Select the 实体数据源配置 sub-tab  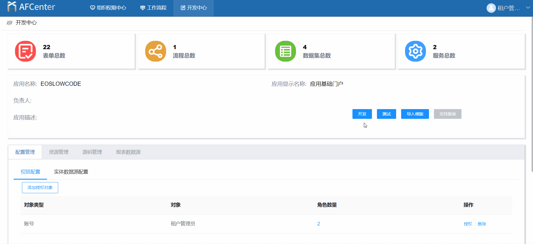71,172
